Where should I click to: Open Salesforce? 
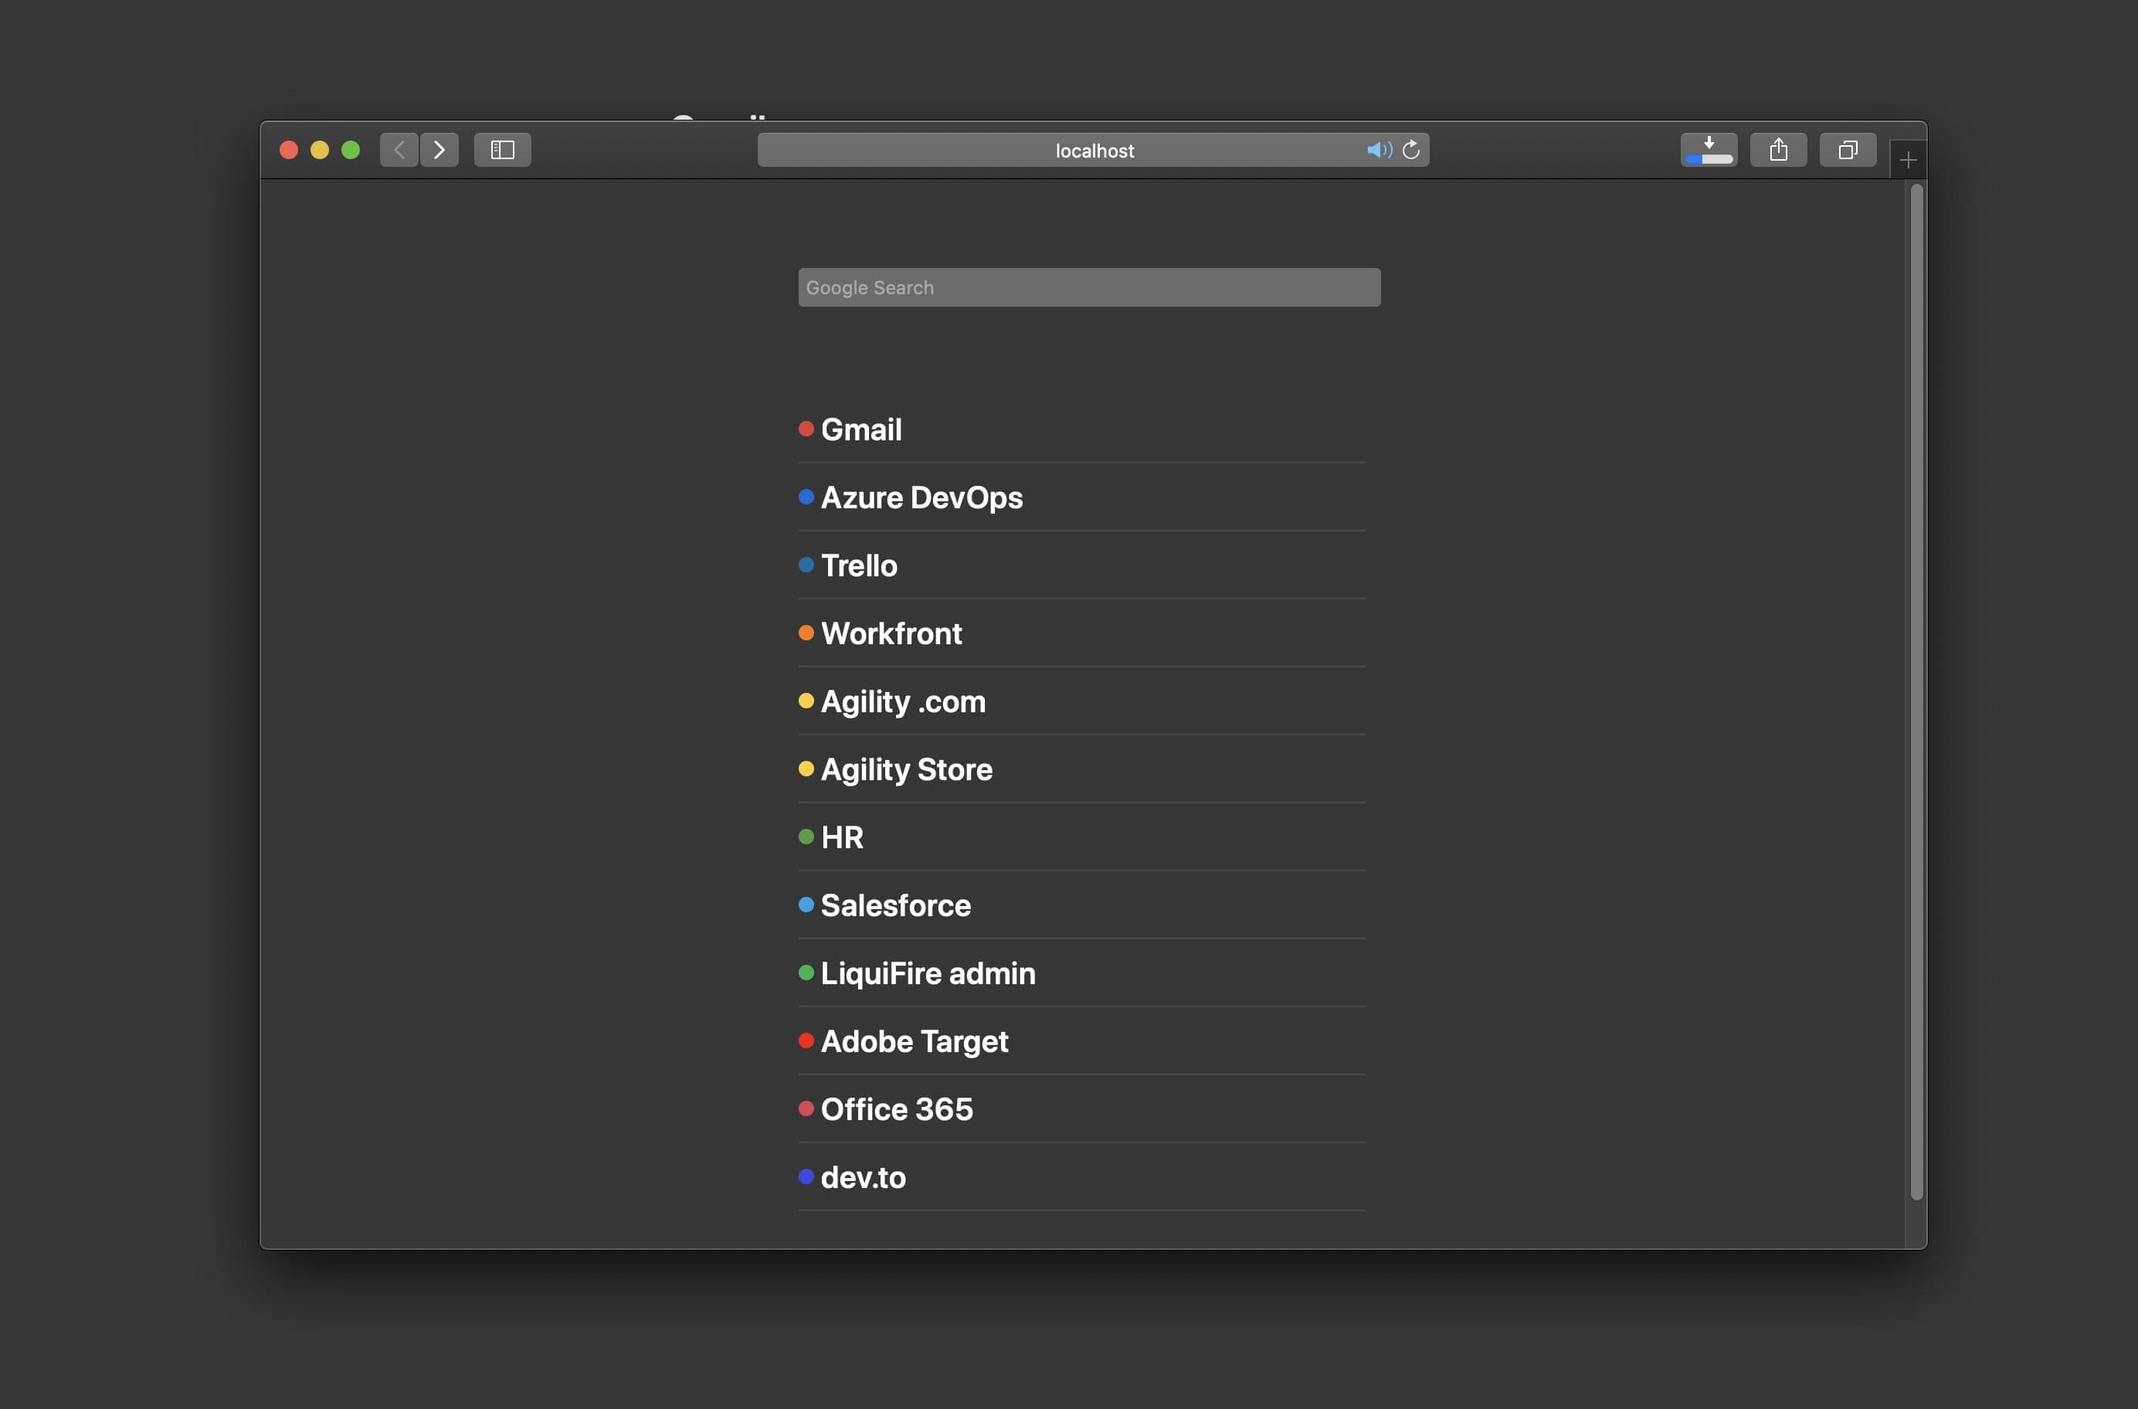coord(896,906)
